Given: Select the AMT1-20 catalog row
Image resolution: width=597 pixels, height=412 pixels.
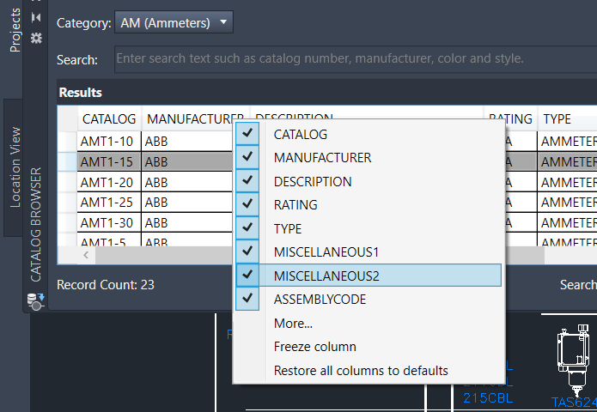Looking at the screenshot, I should coord(107,182).
